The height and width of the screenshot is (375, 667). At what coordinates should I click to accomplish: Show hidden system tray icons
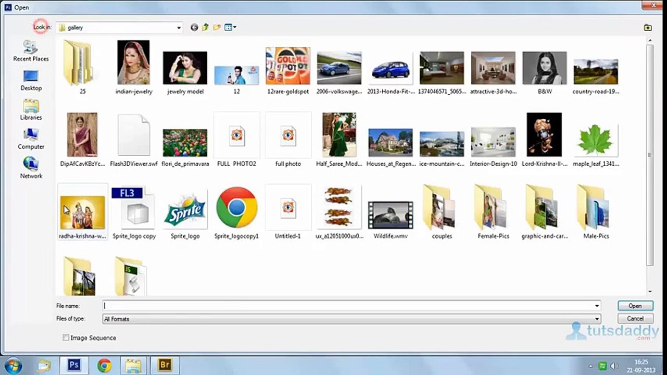(x=590, y=366)
